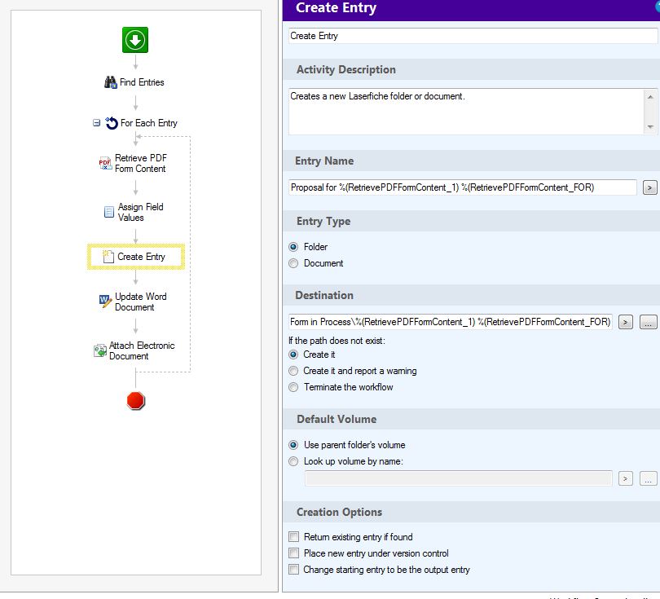The width and height of the screenshot is (660, 599).
Task: Click the Attach Electronic Document icon
Action: pyautogui.click(x=100, y=350)
